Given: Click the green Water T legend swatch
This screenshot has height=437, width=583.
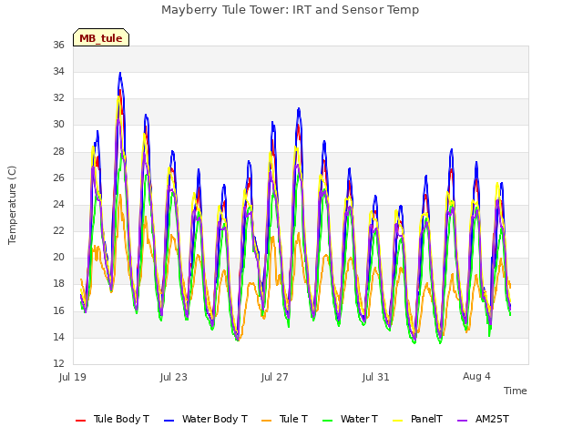Looking at the screenshot, I should click(x=328, y=421).
